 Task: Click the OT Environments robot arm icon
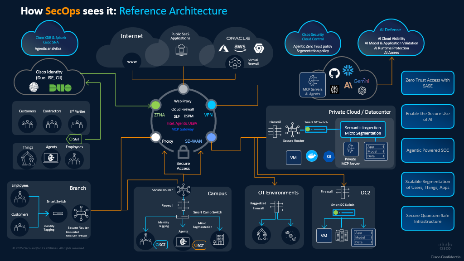coord(262,235)
